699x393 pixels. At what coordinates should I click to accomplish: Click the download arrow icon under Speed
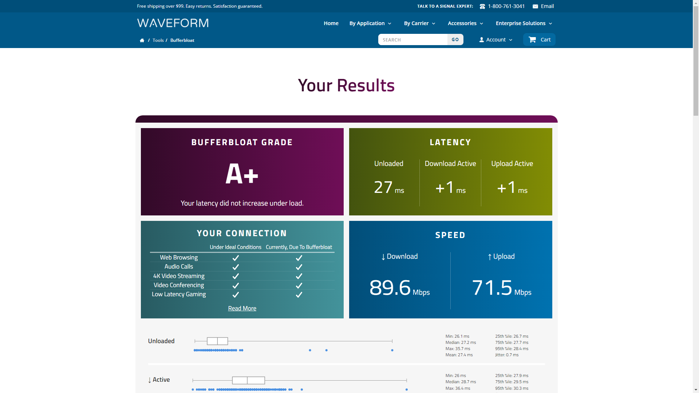click(x=383, y=257)
